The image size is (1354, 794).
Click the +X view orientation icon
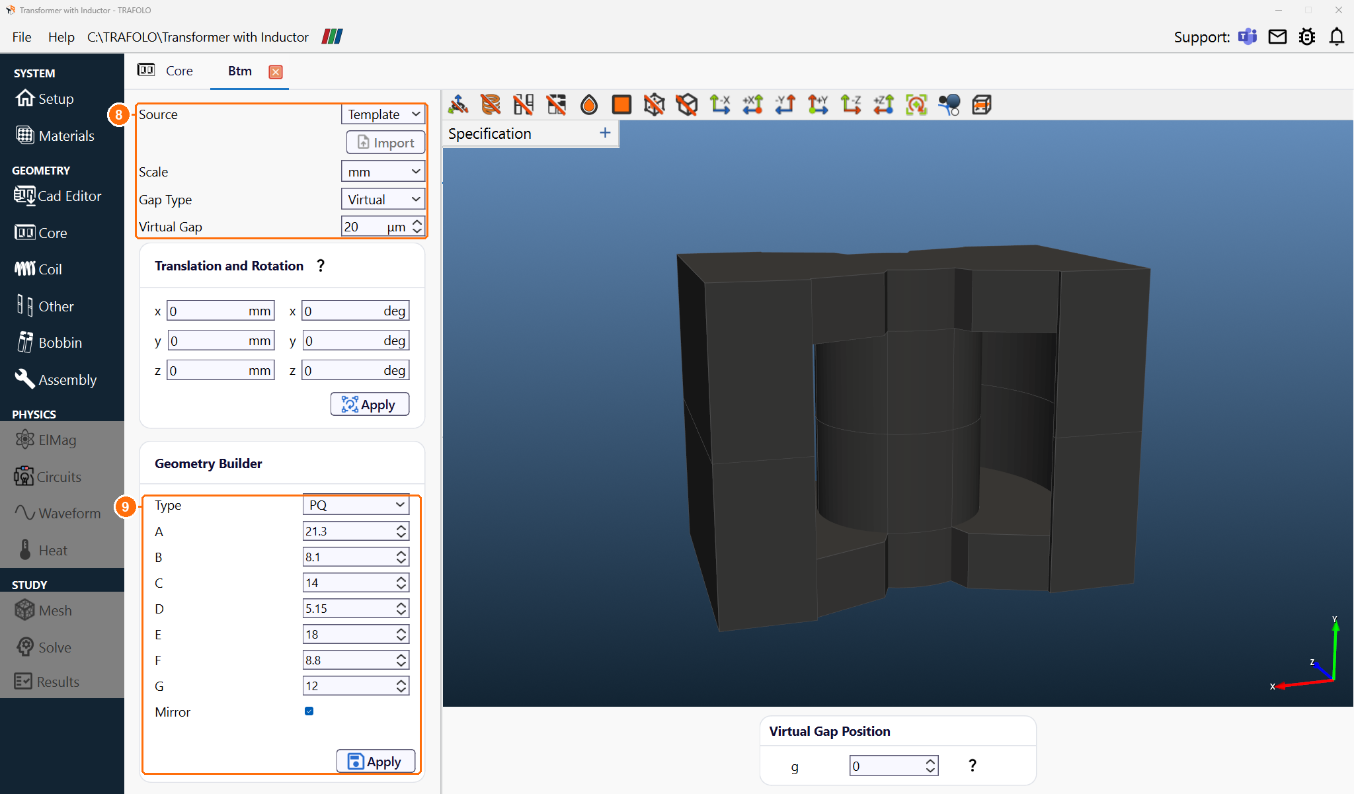point(752,104)
